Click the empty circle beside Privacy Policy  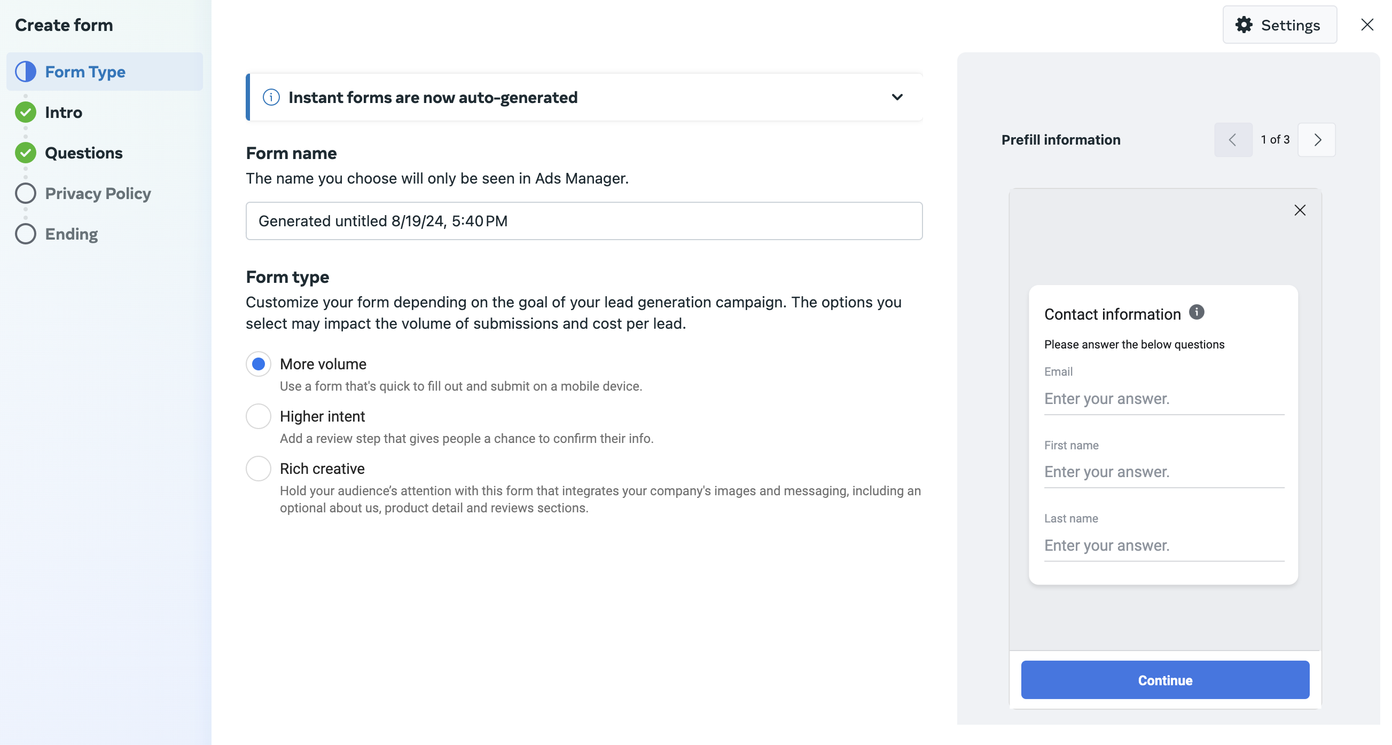pyautogui.click(x=26, y=193)
